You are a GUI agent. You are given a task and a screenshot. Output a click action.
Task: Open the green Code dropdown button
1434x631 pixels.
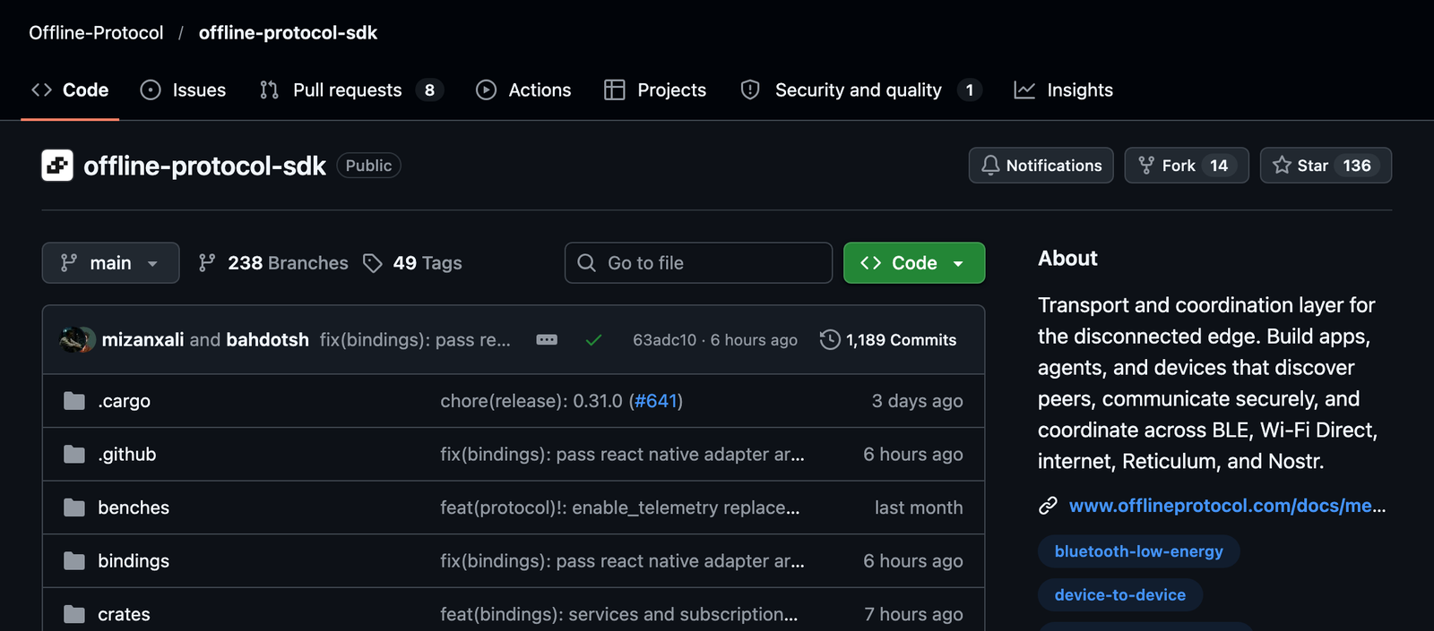(914, 263)
